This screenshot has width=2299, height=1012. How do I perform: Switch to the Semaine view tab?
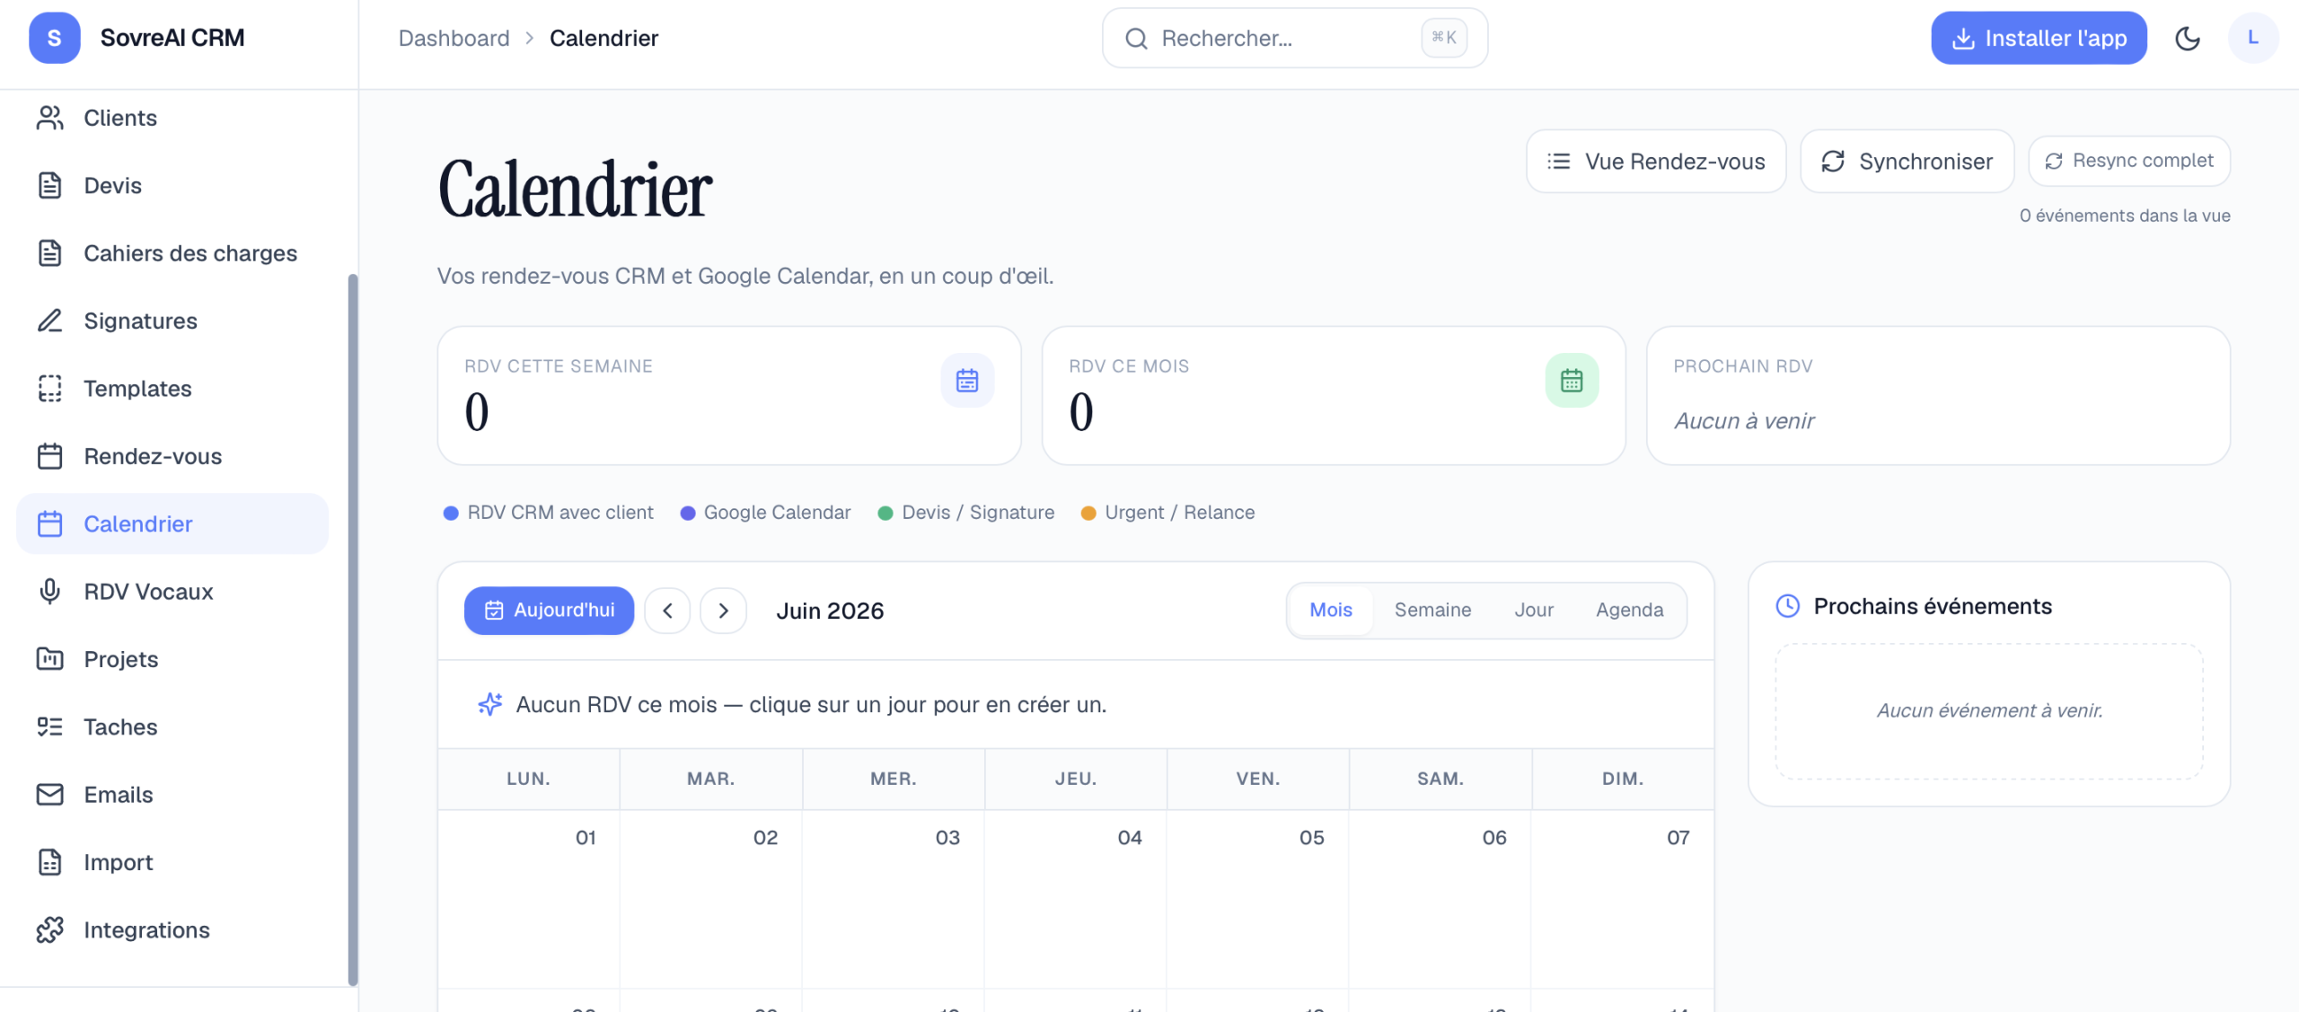coord(1432,611)
